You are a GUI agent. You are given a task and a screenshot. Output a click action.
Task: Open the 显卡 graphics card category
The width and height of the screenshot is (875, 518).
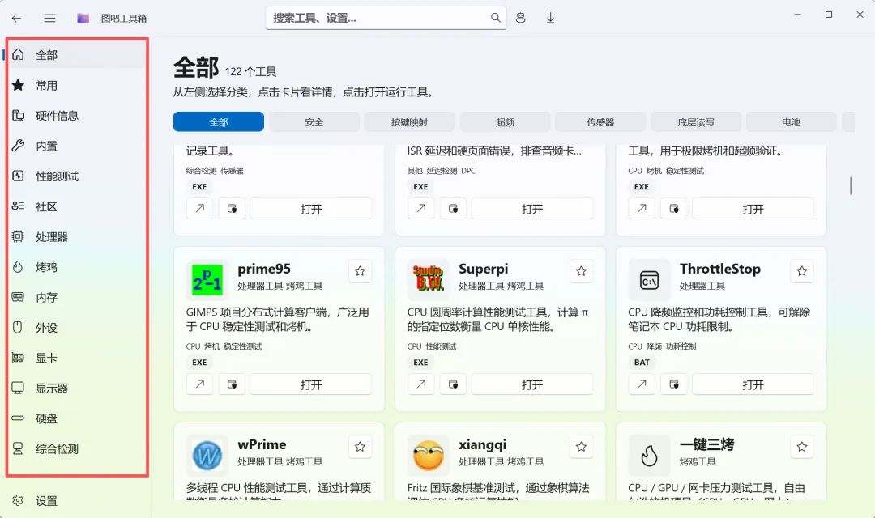[x=76, y=358]
